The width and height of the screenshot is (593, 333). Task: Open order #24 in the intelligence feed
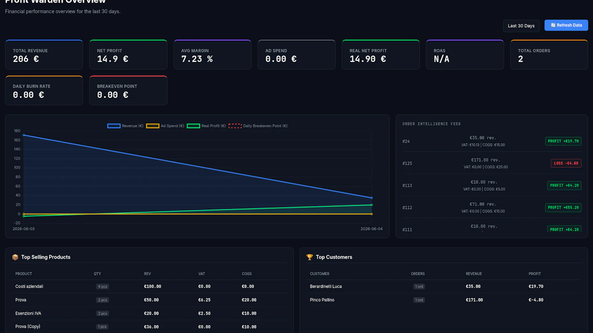pos(492,141)
